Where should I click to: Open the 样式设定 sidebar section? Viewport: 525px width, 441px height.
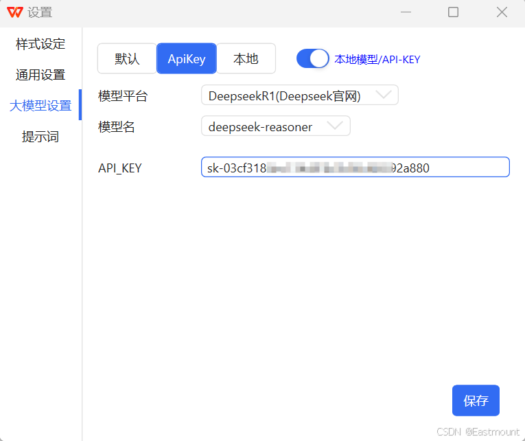[x=40, y=44]
